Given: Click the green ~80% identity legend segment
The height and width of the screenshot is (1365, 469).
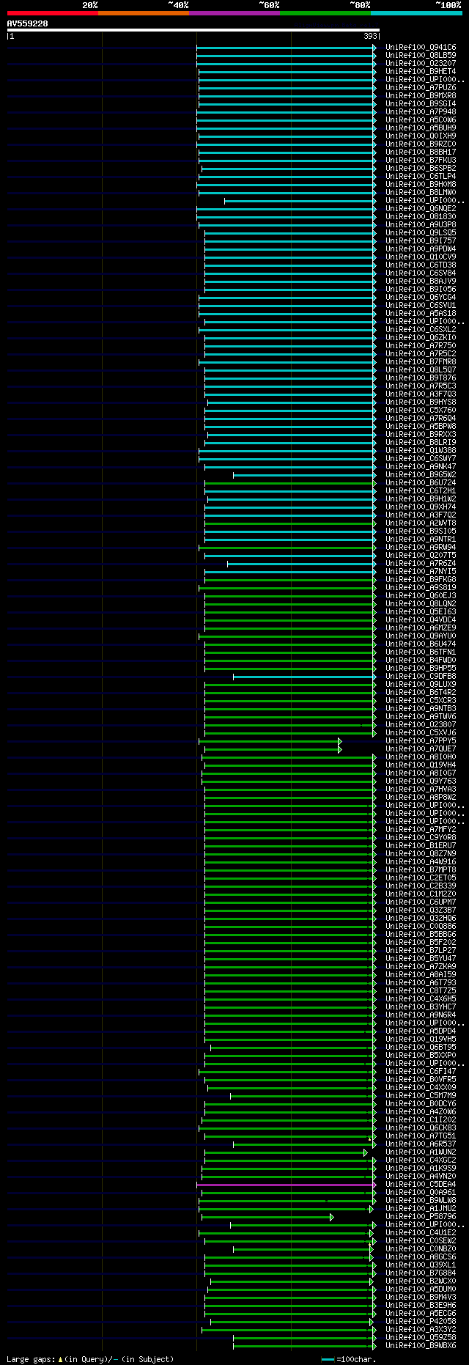Looking at the screenshot, I should click(x=325, y=13).
